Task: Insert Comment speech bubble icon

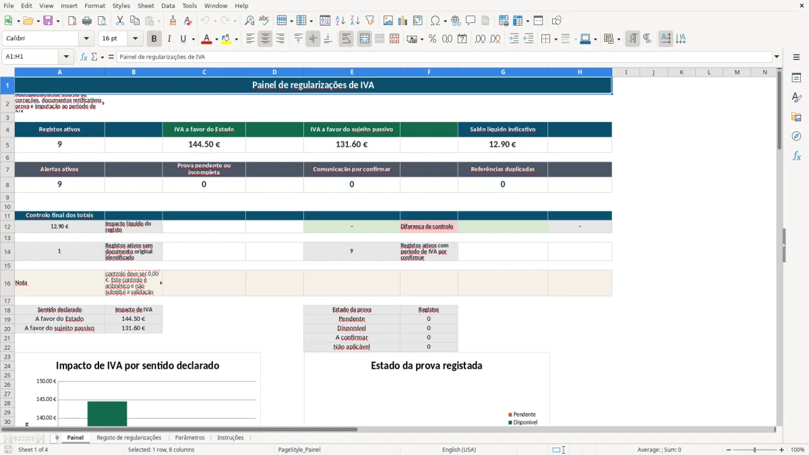Action: (x=471, y=21)
